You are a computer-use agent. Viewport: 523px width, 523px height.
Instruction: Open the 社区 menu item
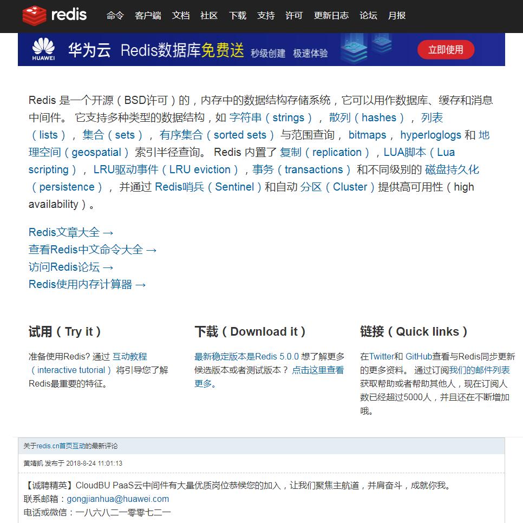pos(209,15)
